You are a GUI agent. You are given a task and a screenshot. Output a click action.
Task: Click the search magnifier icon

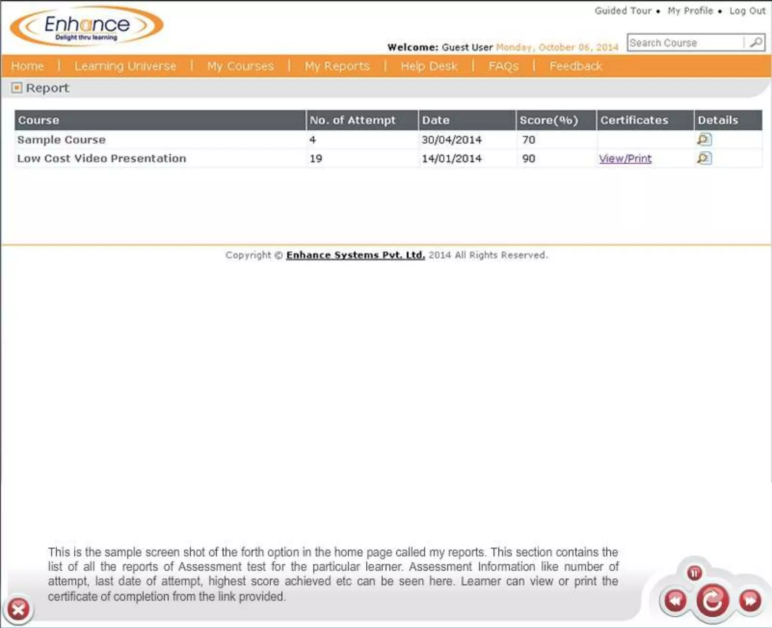click(755, 42)
